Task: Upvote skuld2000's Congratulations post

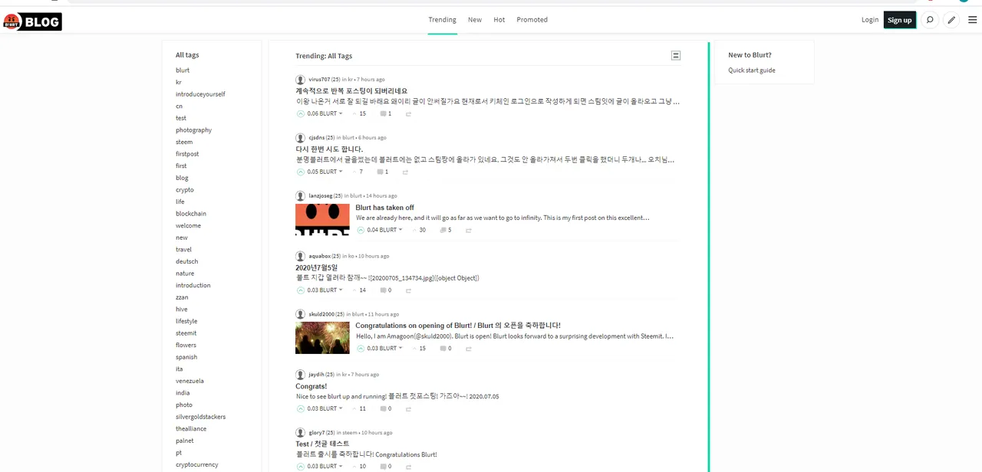Action: [361, 348]
